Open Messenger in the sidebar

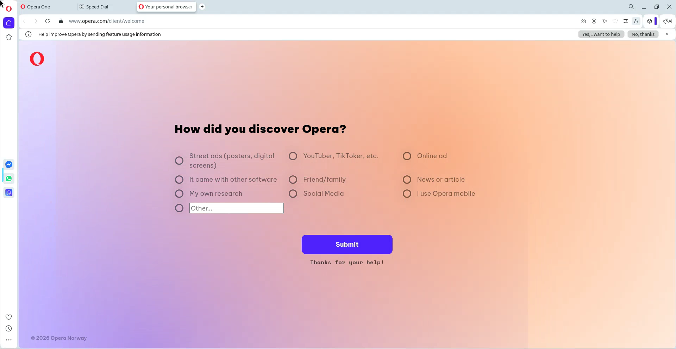9,164
